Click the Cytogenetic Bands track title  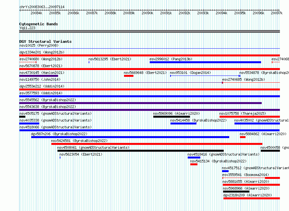[39, 24]
